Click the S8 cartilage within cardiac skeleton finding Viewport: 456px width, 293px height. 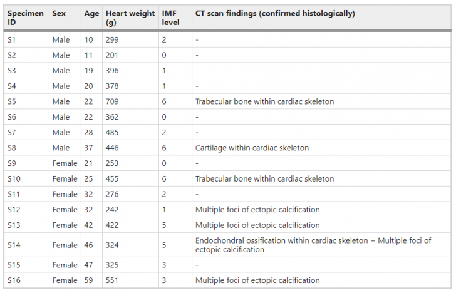pos(252,148)
